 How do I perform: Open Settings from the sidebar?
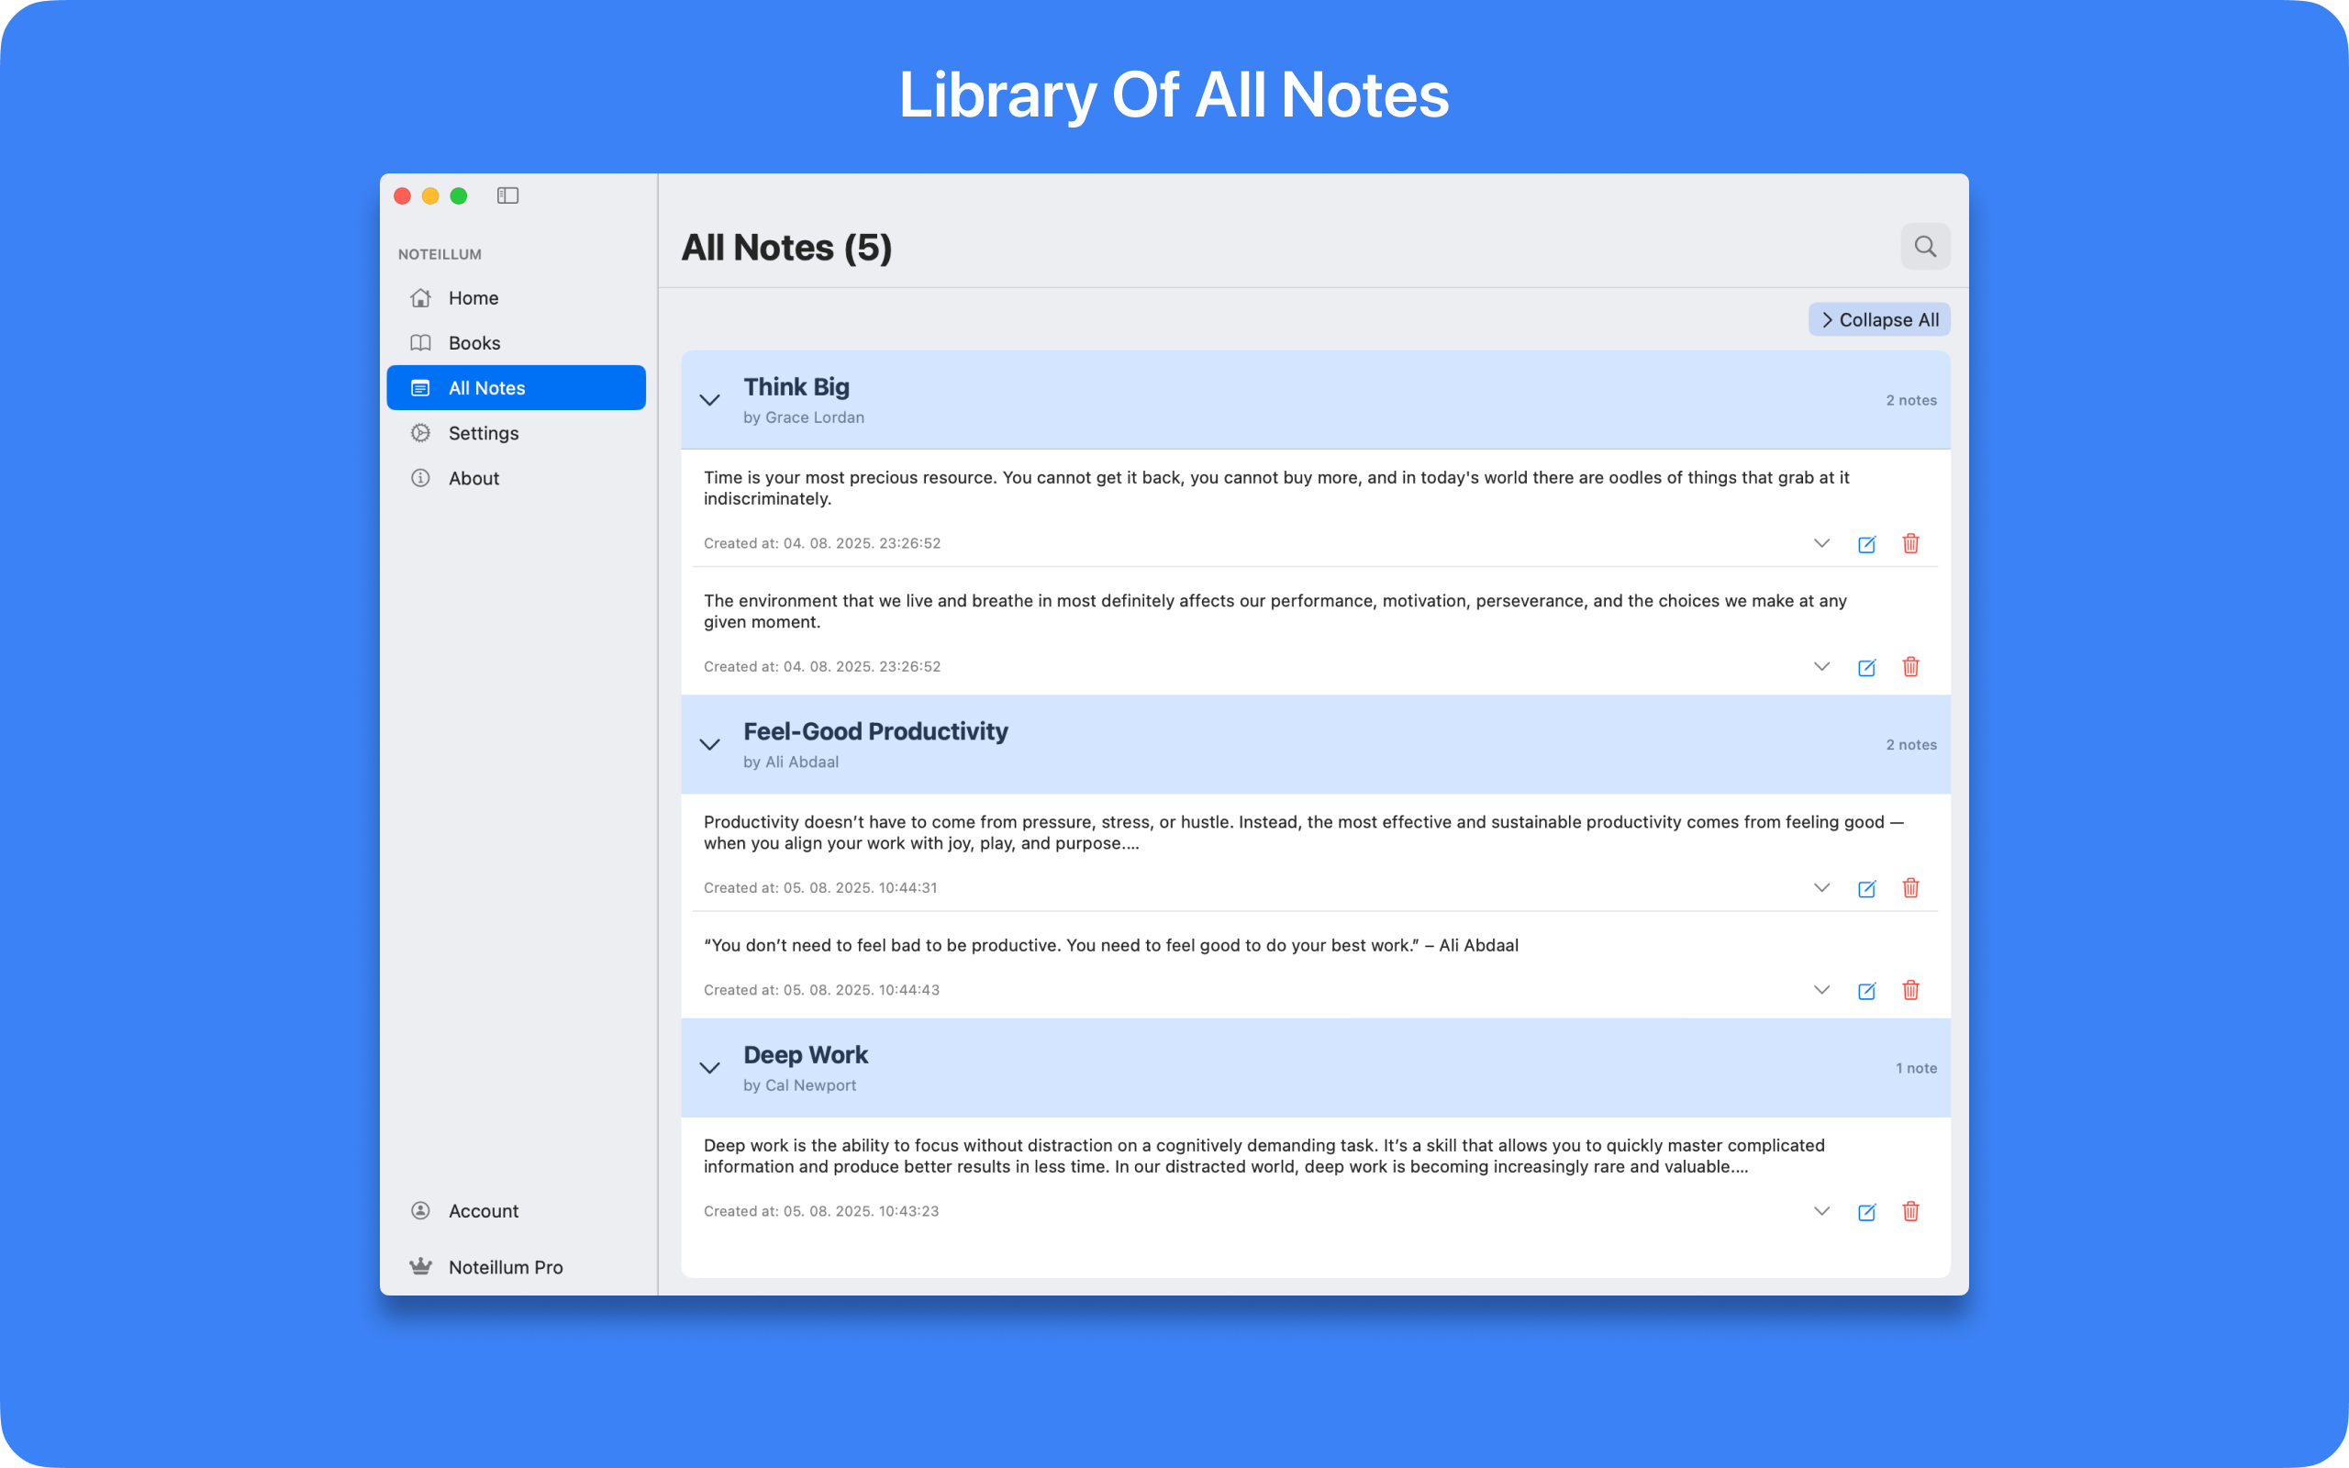[483, 433]
